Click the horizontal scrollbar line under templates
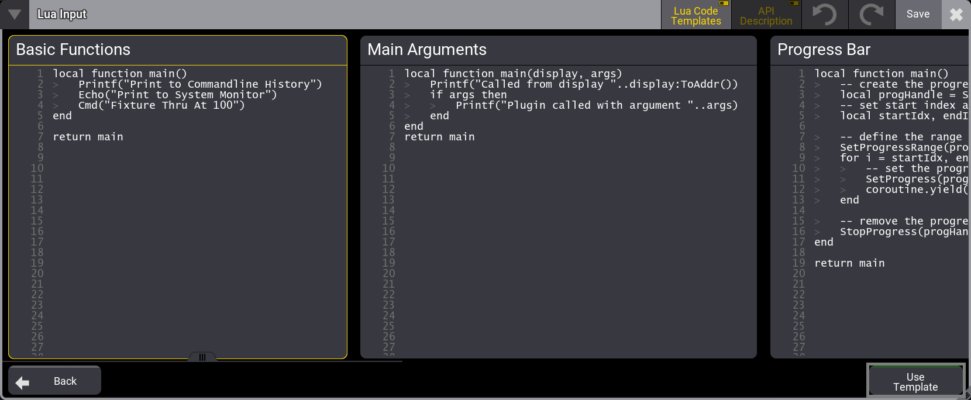Image resolution: width=971 pixels, height=400 pixels. pyautogui.click(x=205, y=362)
